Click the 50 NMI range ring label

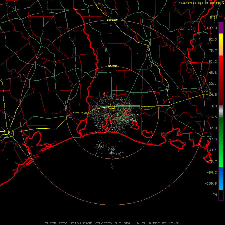pyautogui.click(x=112, y=66)
